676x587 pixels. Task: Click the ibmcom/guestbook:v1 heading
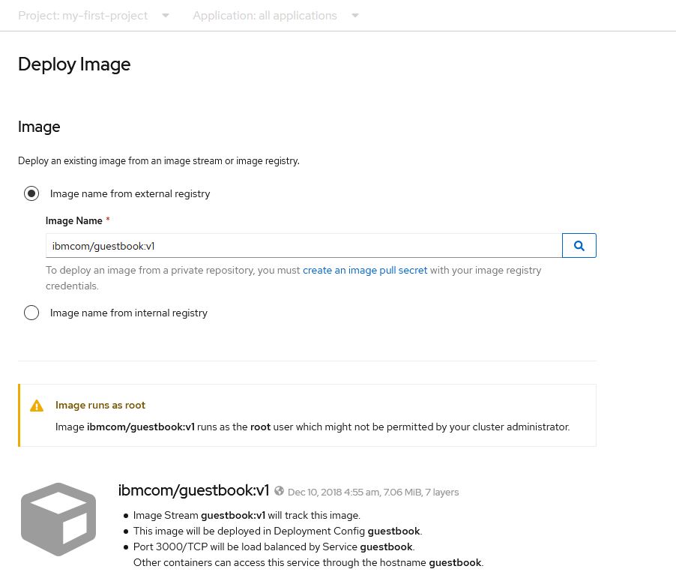pos(193,490)
